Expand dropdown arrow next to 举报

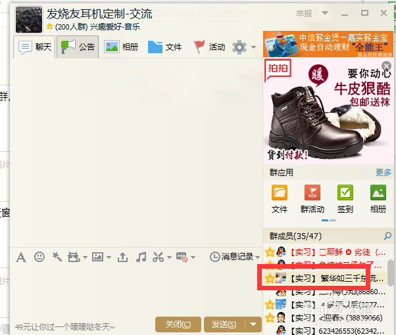325,12
